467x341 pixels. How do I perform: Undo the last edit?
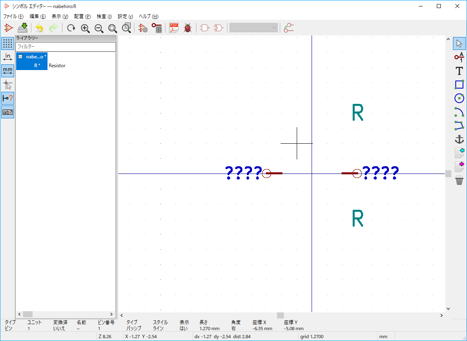tap(39, 28)
